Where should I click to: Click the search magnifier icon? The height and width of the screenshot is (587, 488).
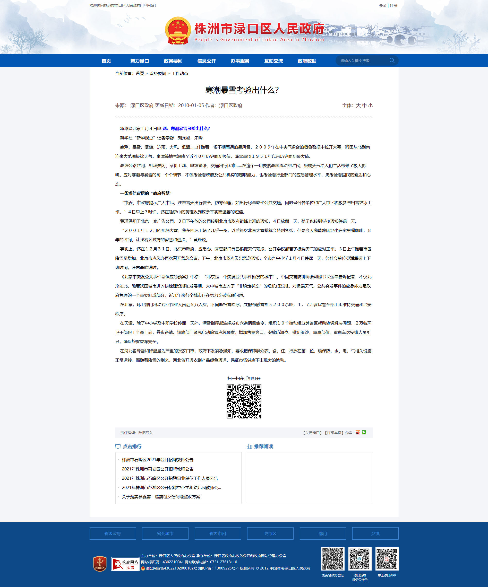click(x=392, y=60)
